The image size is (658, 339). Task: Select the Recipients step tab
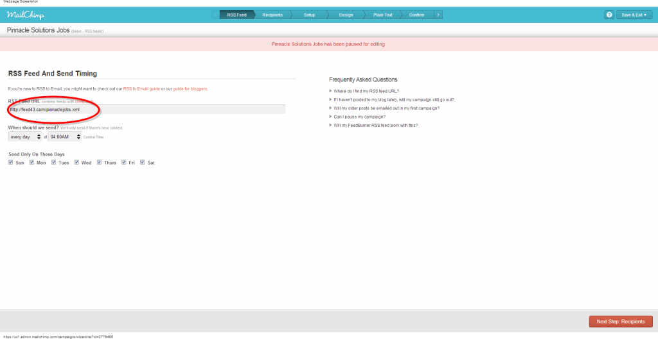272,15
